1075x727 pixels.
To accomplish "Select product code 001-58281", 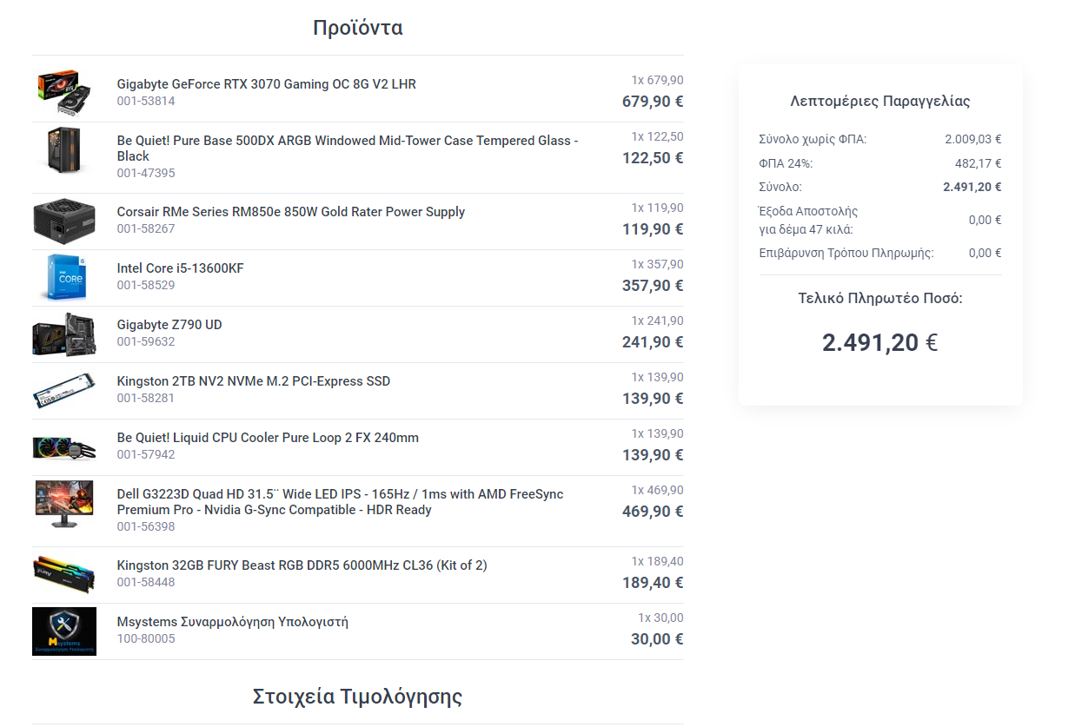I will 146,398.
